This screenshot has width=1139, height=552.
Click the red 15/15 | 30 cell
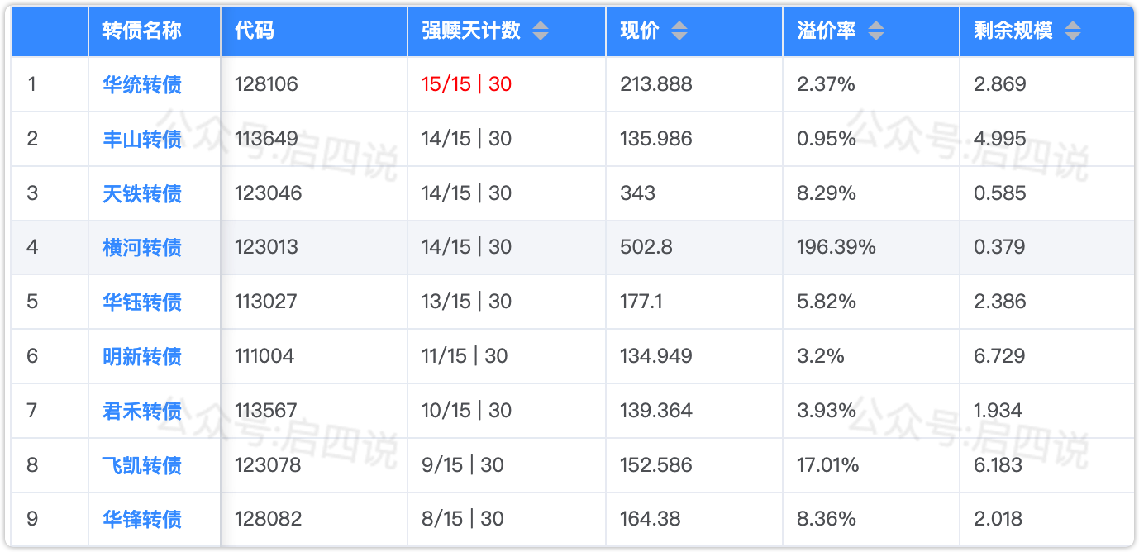click(x=466, y=84)
